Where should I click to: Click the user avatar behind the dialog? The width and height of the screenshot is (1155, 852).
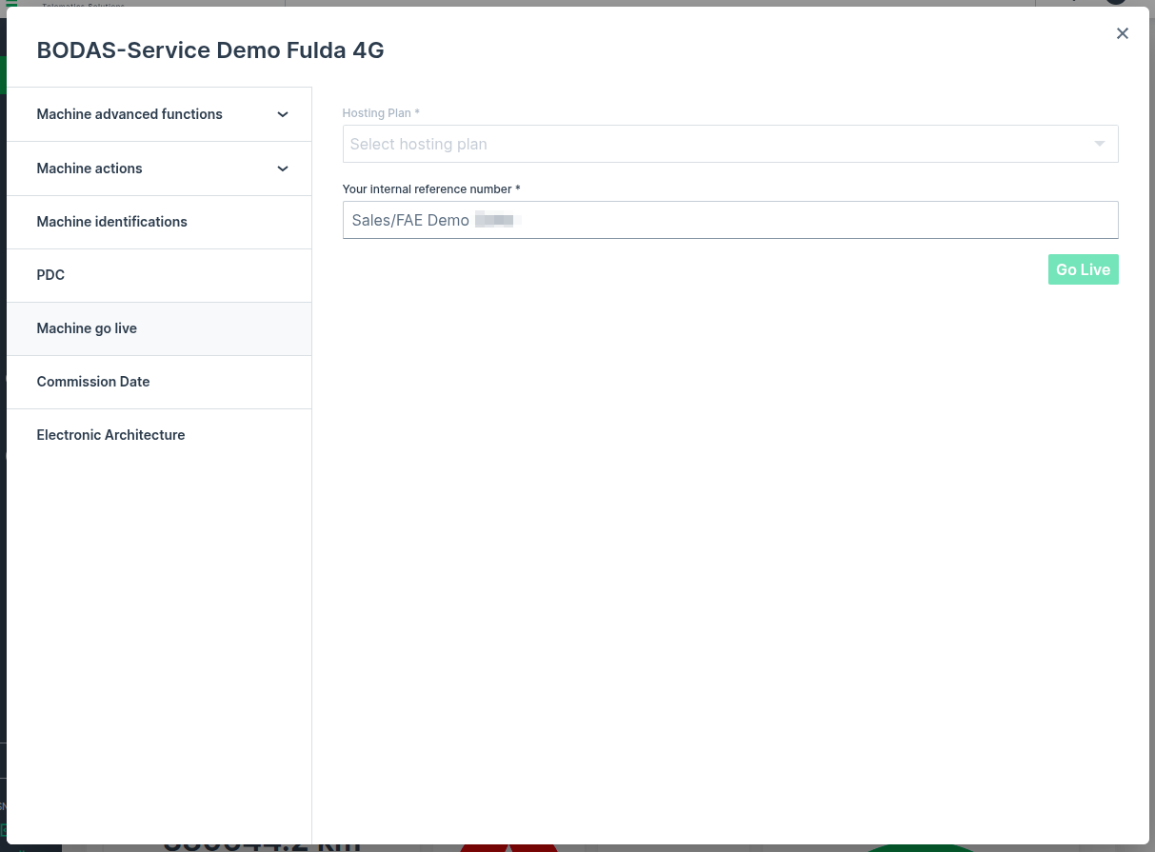pos(1115,3)
